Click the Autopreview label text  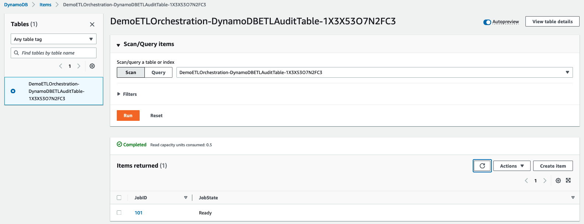(506, 22)
